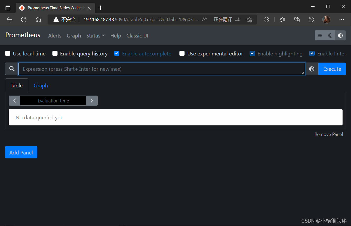Focus the Expression input field

point(162,69)
